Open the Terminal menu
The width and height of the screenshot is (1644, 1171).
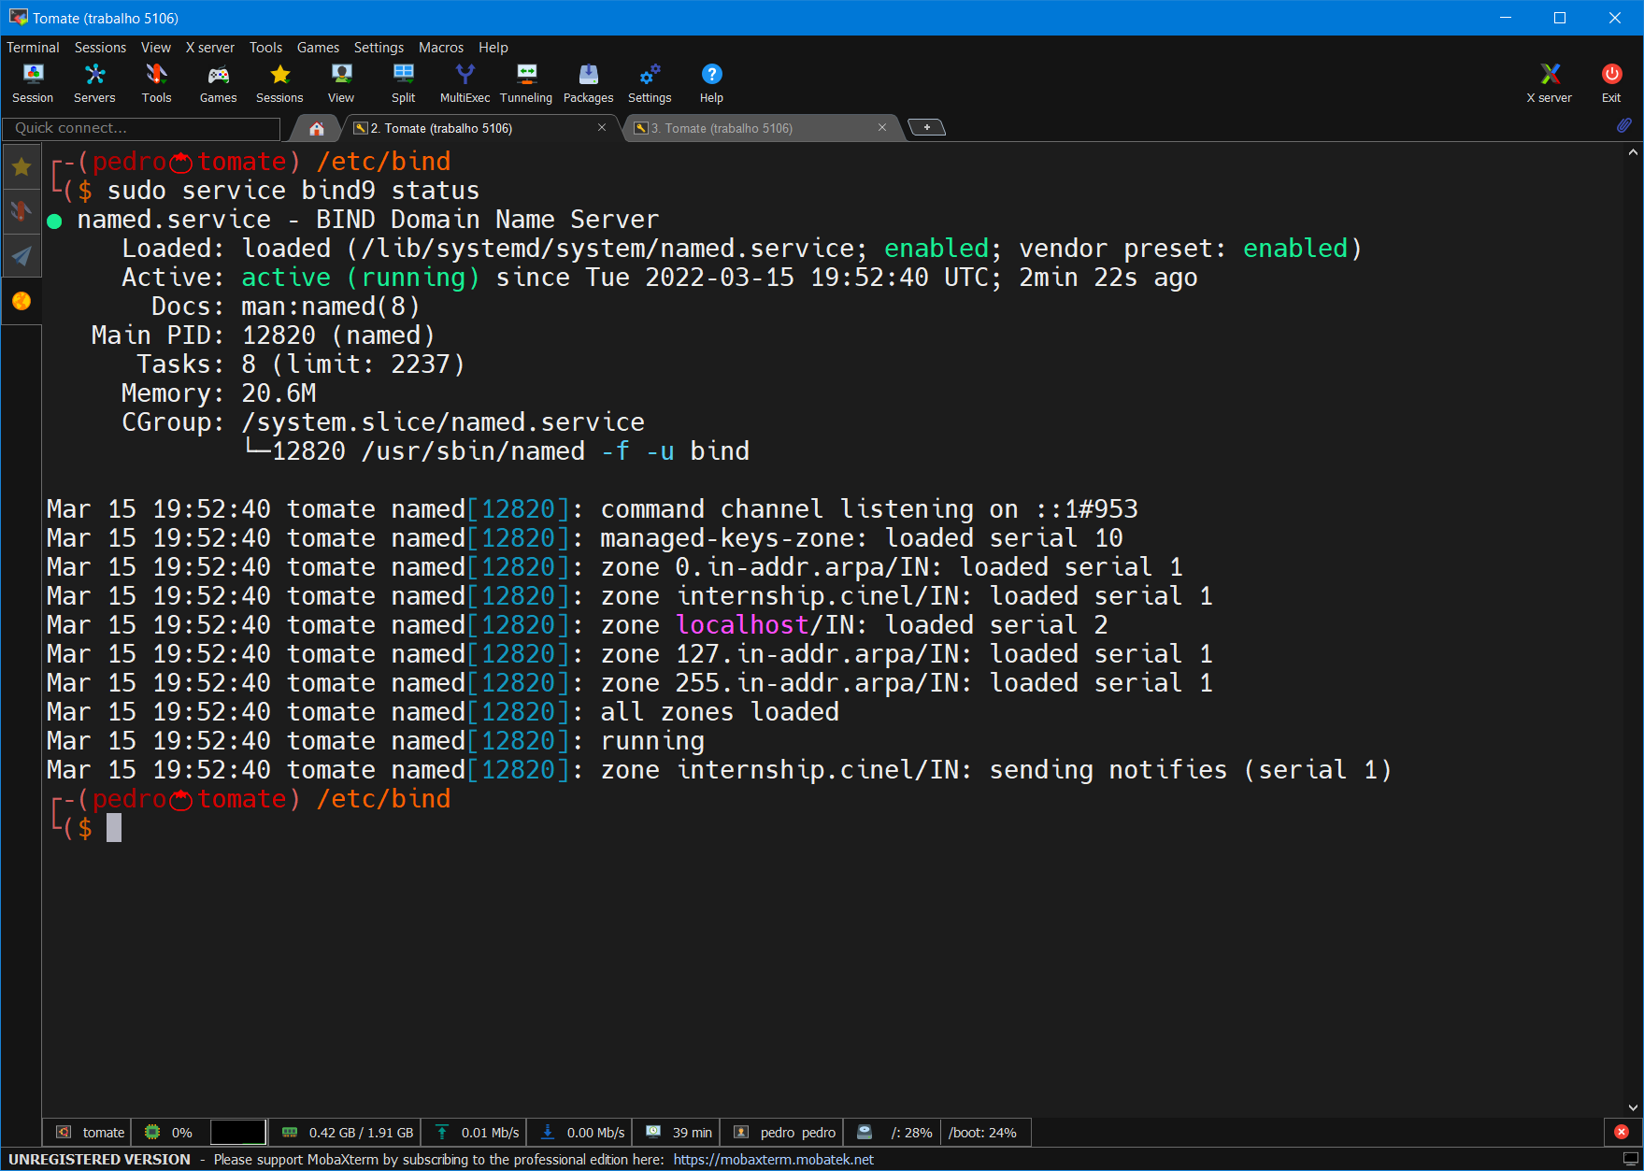coord(33,47)
